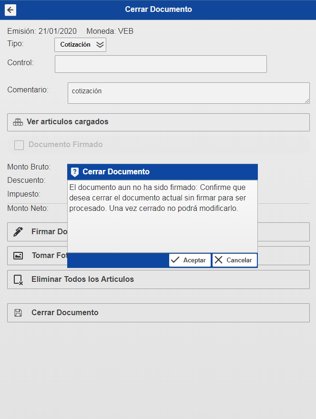The image size is (316, 419).
Task: Click the bottom Cerrar Documento button
Action: tap(158, 313)
